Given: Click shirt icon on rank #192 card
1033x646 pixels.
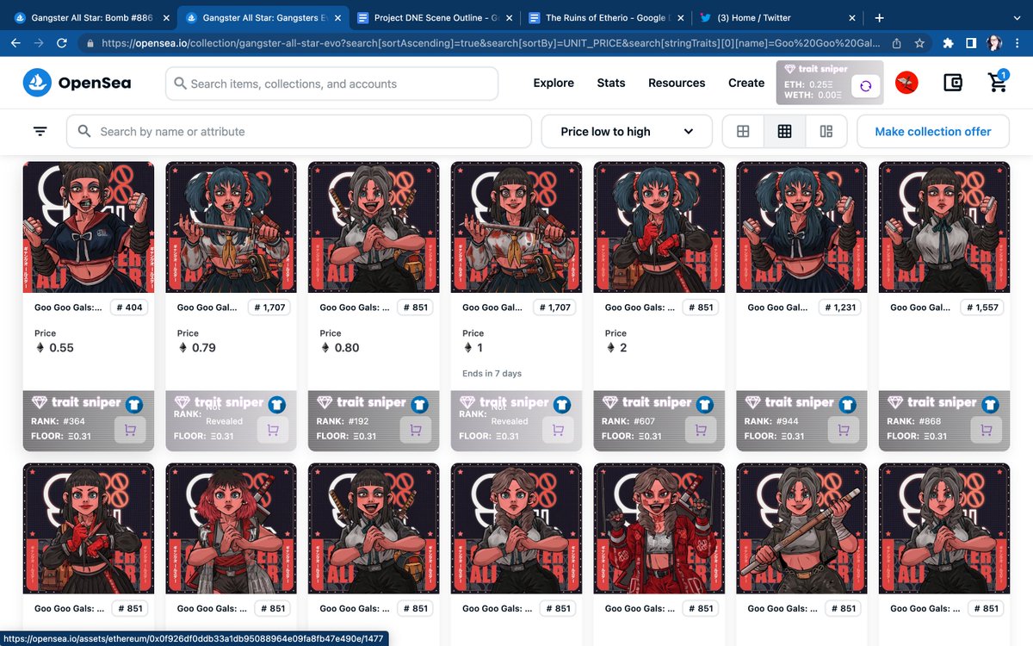Looking at the screenshot, I should tap(419, 403).
